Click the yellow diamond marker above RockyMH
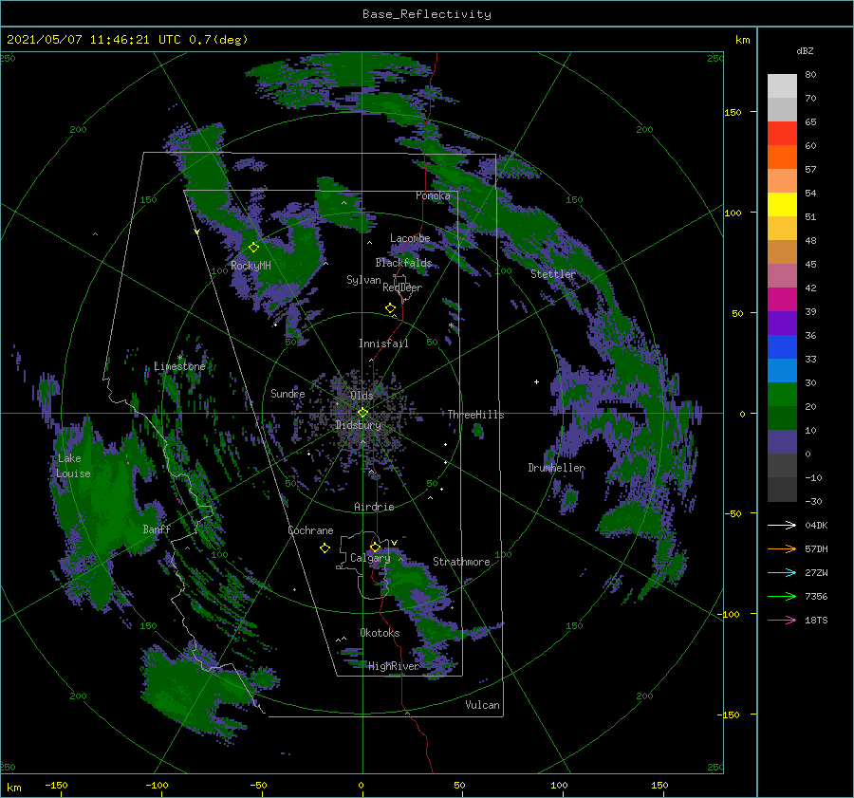Viewport: 854px width, 798px height. pos(253,248)
